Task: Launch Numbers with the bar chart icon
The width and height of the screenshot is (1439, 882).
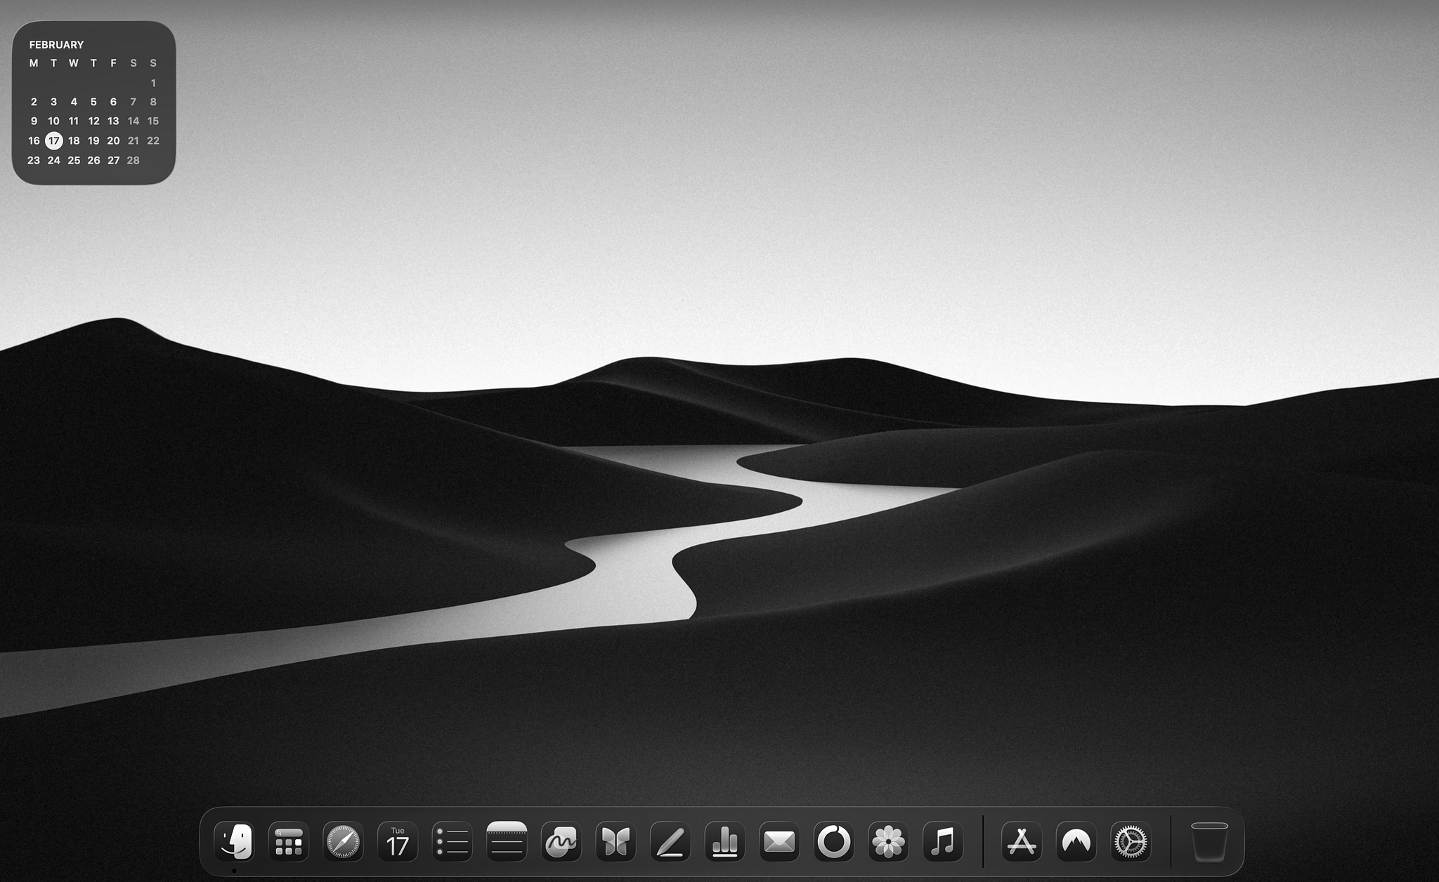Action: pos(724,841)
